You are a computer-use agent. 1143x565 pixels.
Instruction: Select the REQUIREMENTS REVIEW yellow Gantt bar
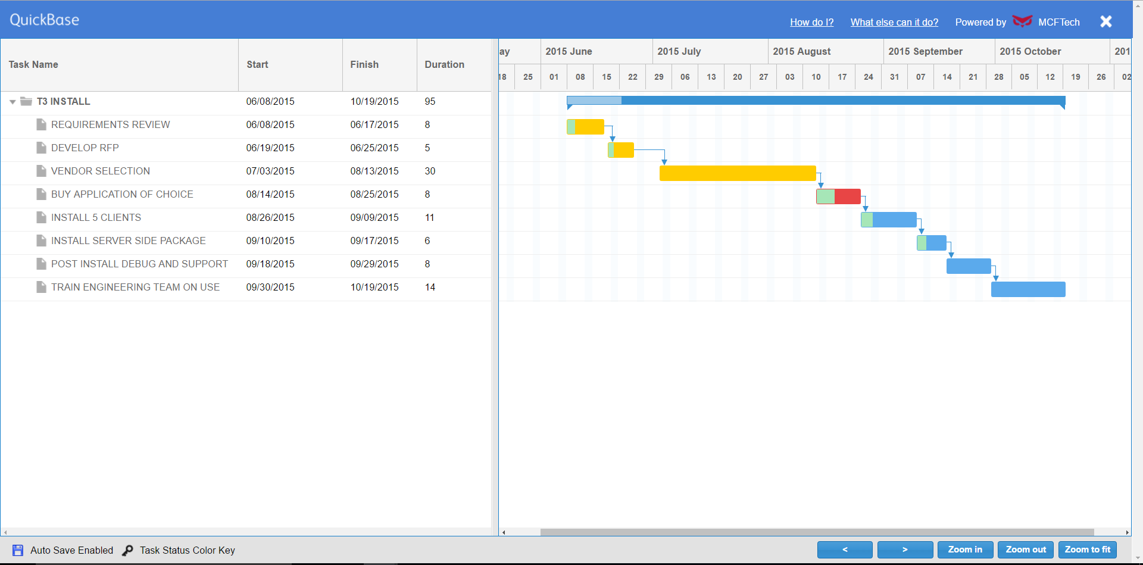click(x=586, y=127)
